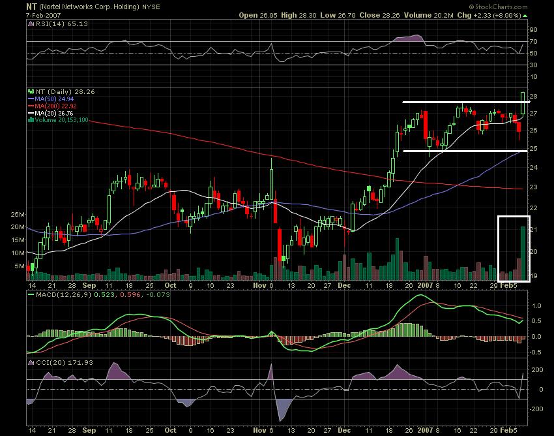Image resolution: width=554 pixels, height=436 pixels.
Task: Click the Open 26.95 value
Action: point(258,15)
